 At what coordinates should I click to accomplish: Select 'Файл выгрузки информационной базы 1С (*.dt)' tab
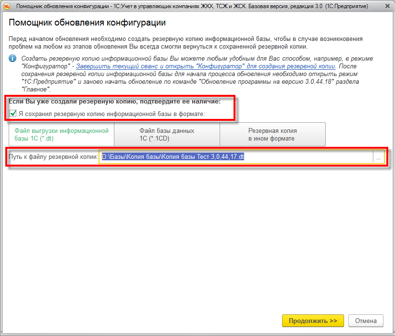[62, 134]
